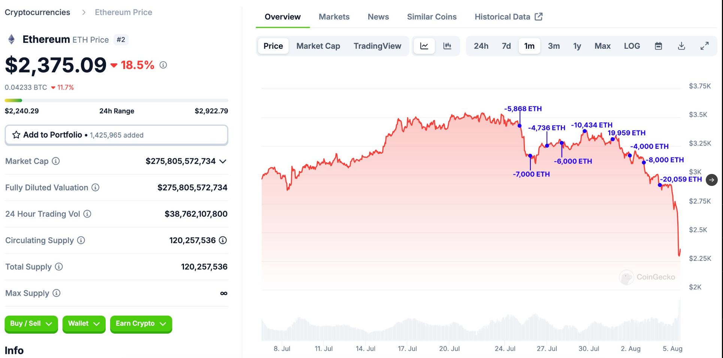Open the Buy / Sell dropdown
This screenshot has width=723, height=358.
point(31,324)
